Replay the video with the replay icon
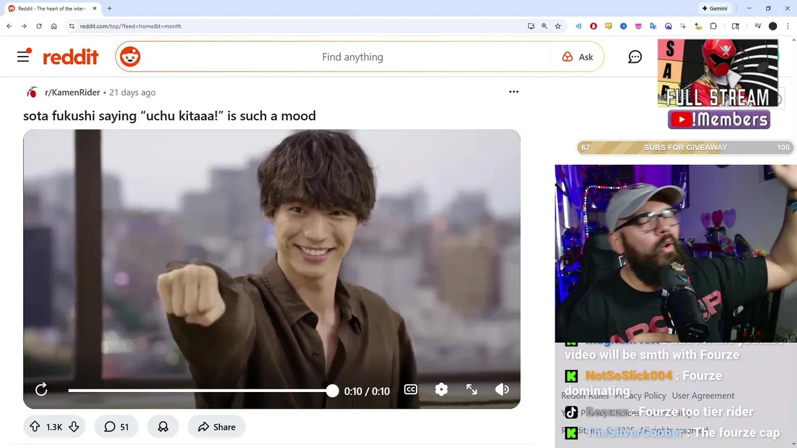 click(x=41, y=390)
